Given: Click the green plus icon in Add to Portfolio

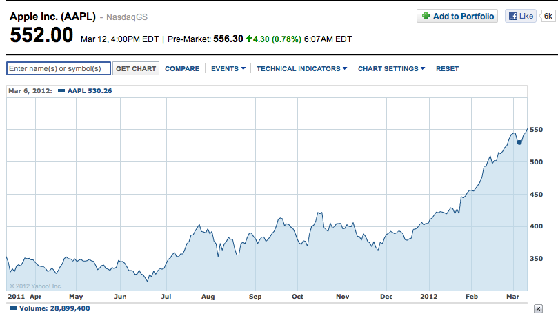Looking at the screenshot, I should point(426,16).
